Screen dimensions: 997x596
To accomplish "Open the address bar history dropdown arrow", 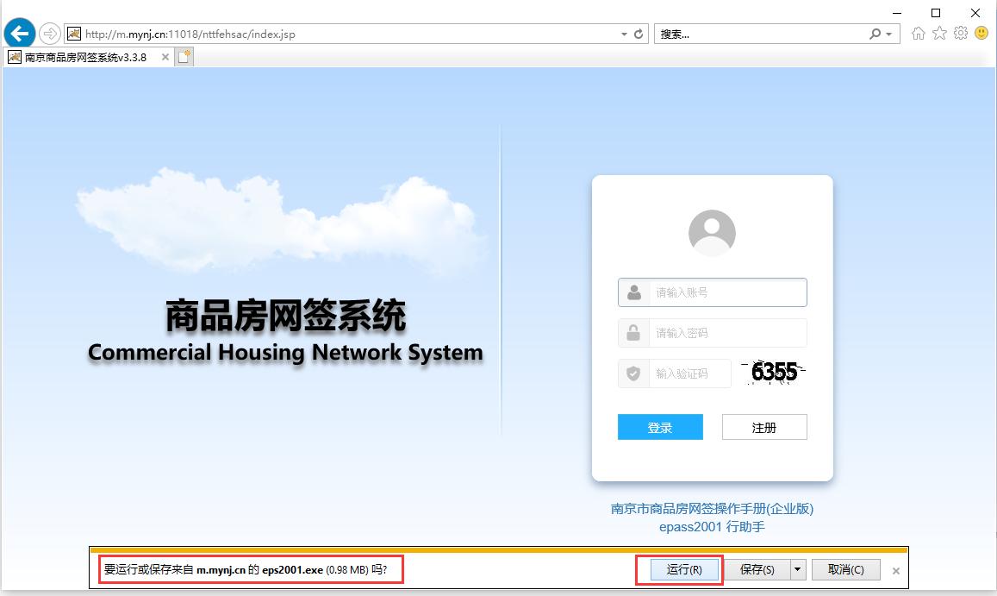I will (623, 34).
